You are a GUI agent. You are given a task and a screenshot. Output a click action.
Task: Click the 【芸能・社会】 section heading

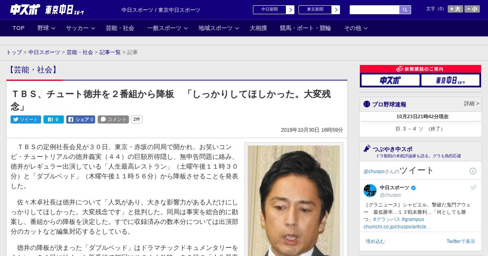[x=33, y=70]
